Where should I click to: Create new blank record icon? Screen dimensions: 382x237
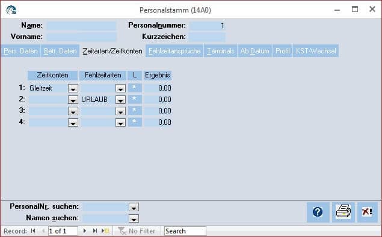(x=105, y=230)
